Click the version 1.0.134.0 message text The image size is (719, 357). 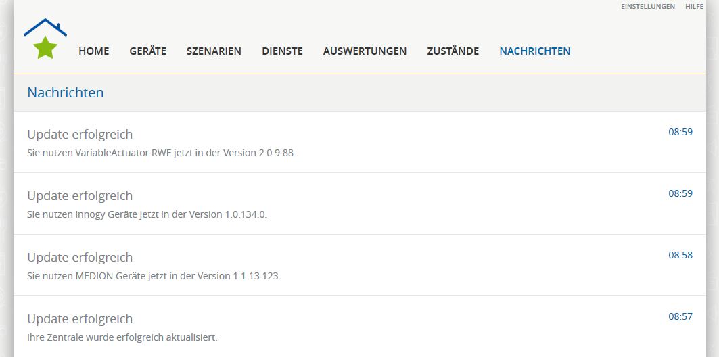147,214
